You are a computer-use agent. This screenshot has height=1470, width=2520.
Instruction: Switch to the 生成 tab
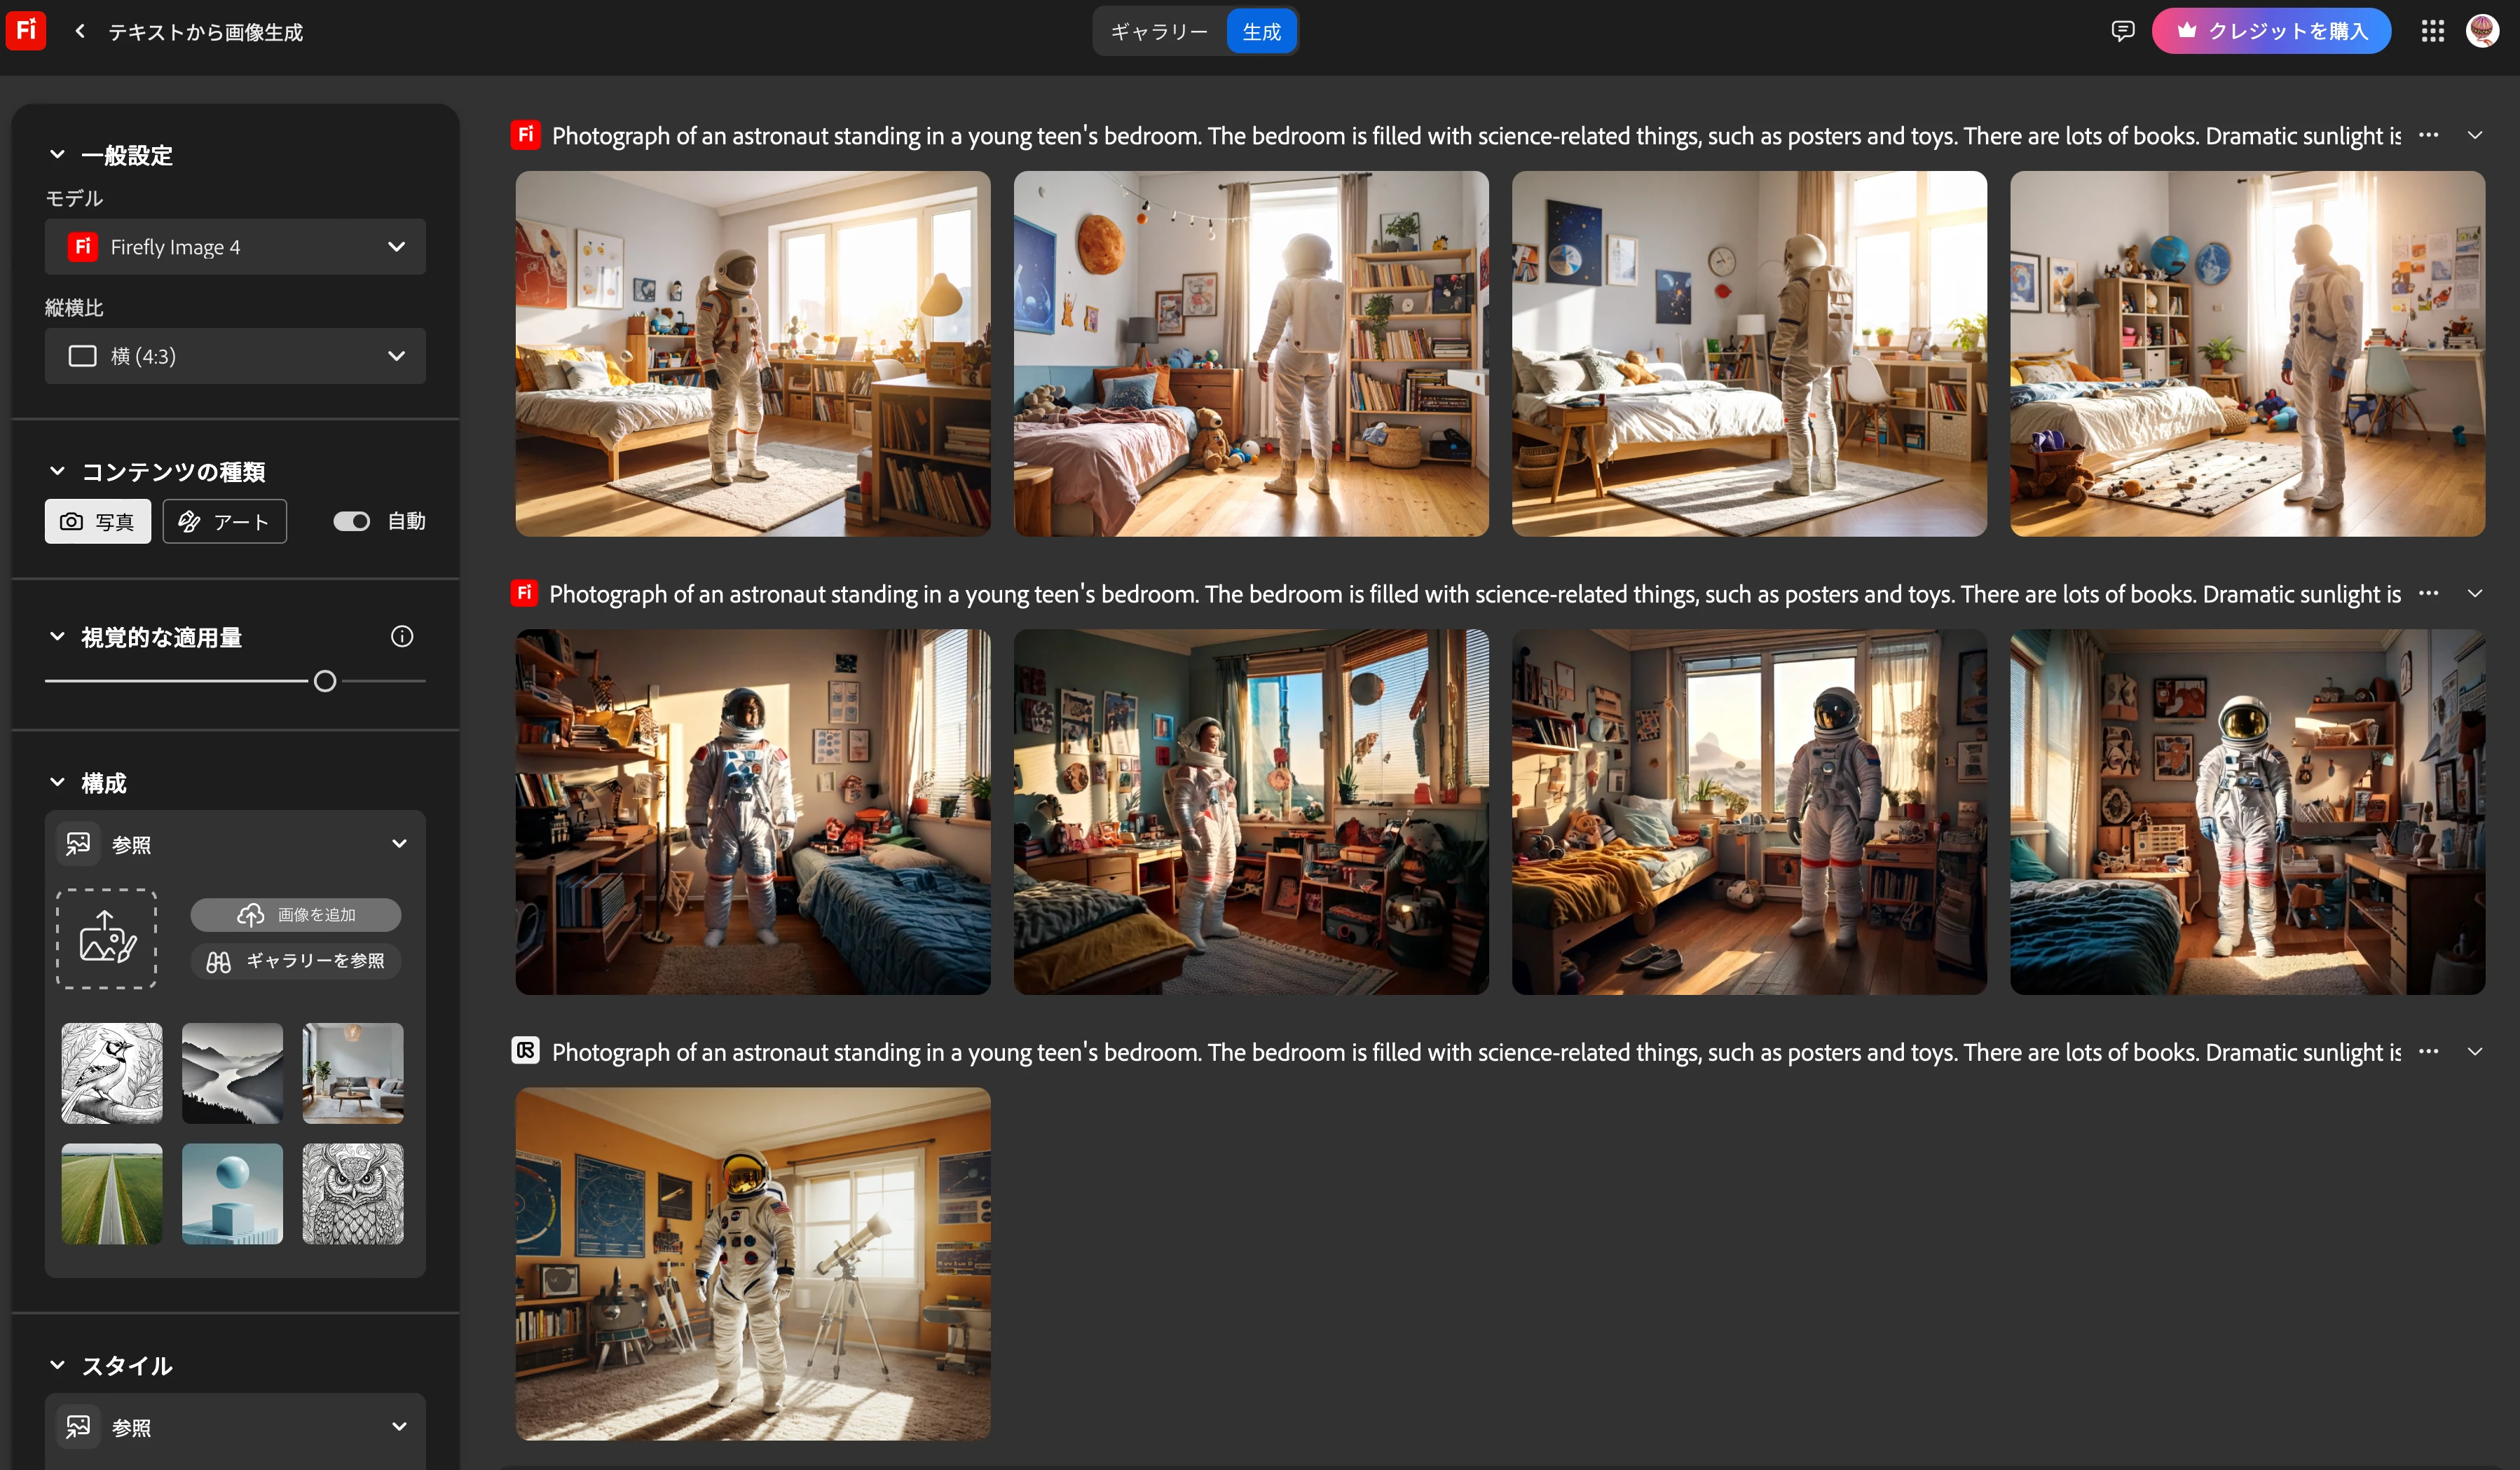pos(1261,31)
